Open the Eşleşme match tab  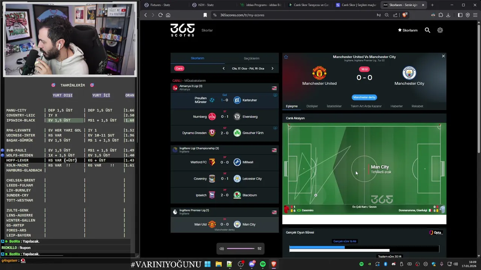tap(292, 106)
